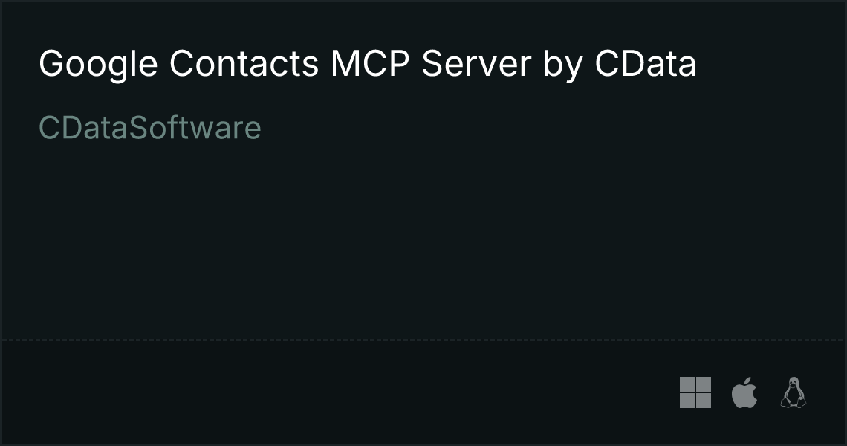Click the word Server in the heading
Image resolution: width=847 pixels, height=446 pixels.
476,63
